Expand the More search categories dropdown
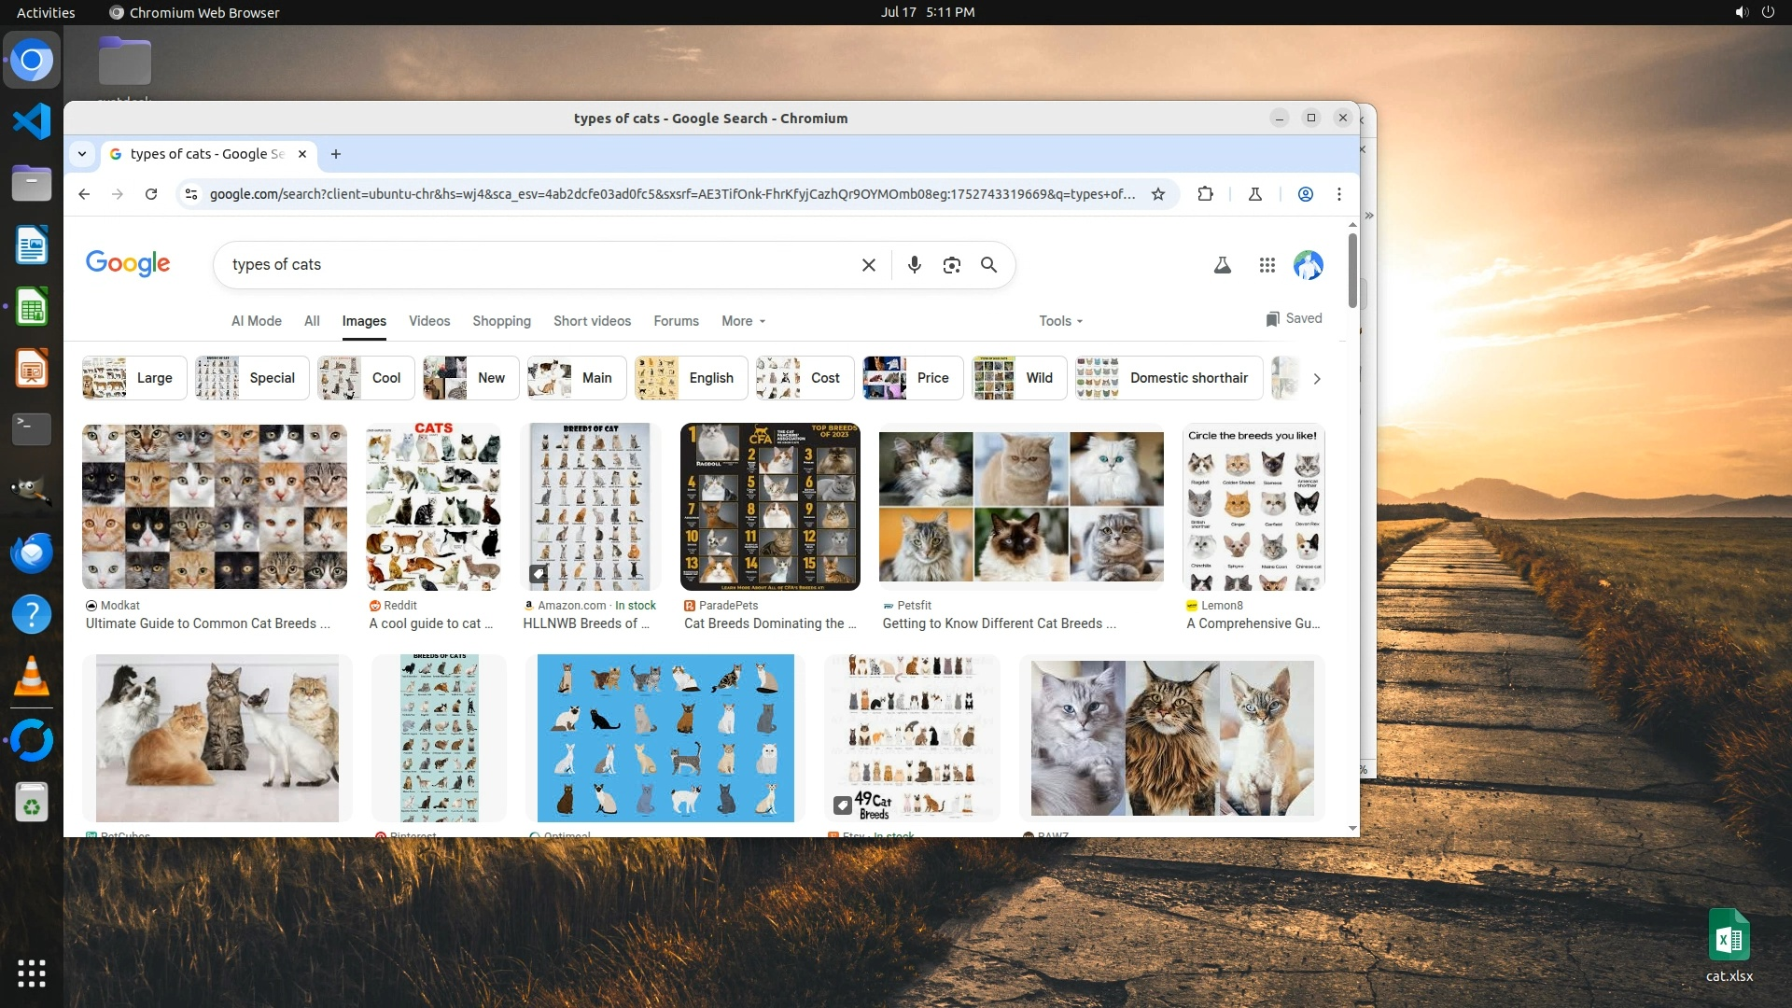The width and height of the screenshot is (1792, 1008). click(743, 321)
